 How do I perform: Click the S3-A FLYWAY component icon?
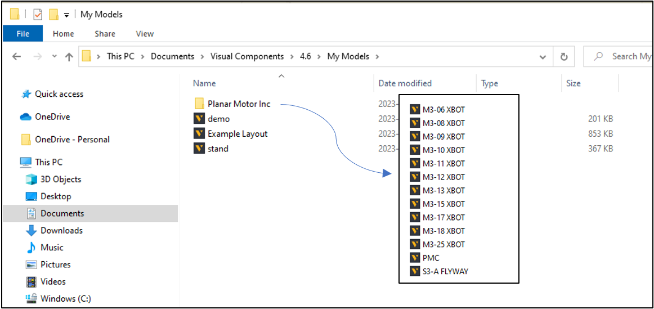(x=415, y=272)
